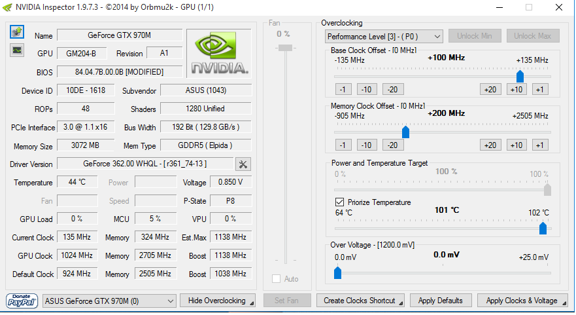This screenshot has width=576, height=315.
Task: Click the BIOS version field
Action: point(120,72)
